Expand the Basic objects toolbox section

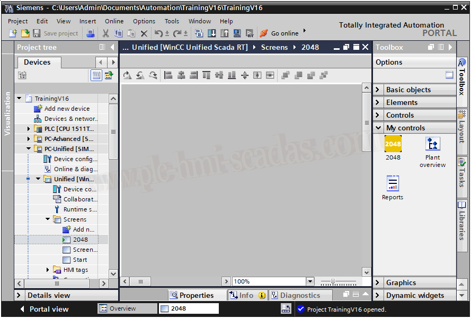coord(378,90)
